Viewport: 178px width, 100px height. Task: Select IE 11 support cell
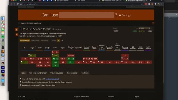point(24,62)
